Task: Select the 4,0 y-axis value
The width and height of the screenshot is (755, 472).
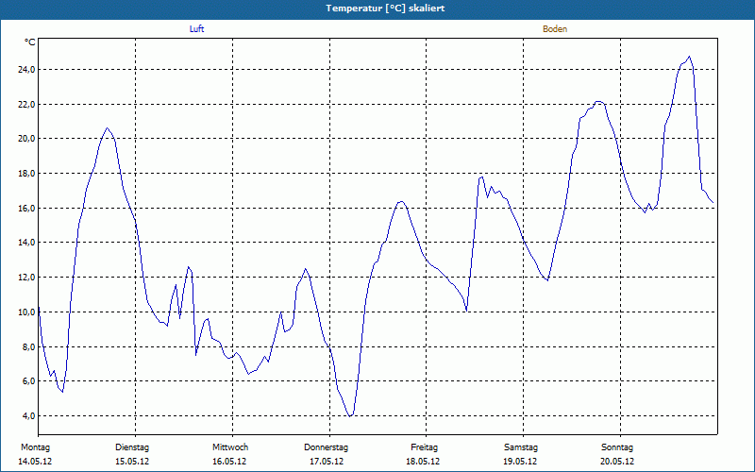Action: tap(27, 415)
